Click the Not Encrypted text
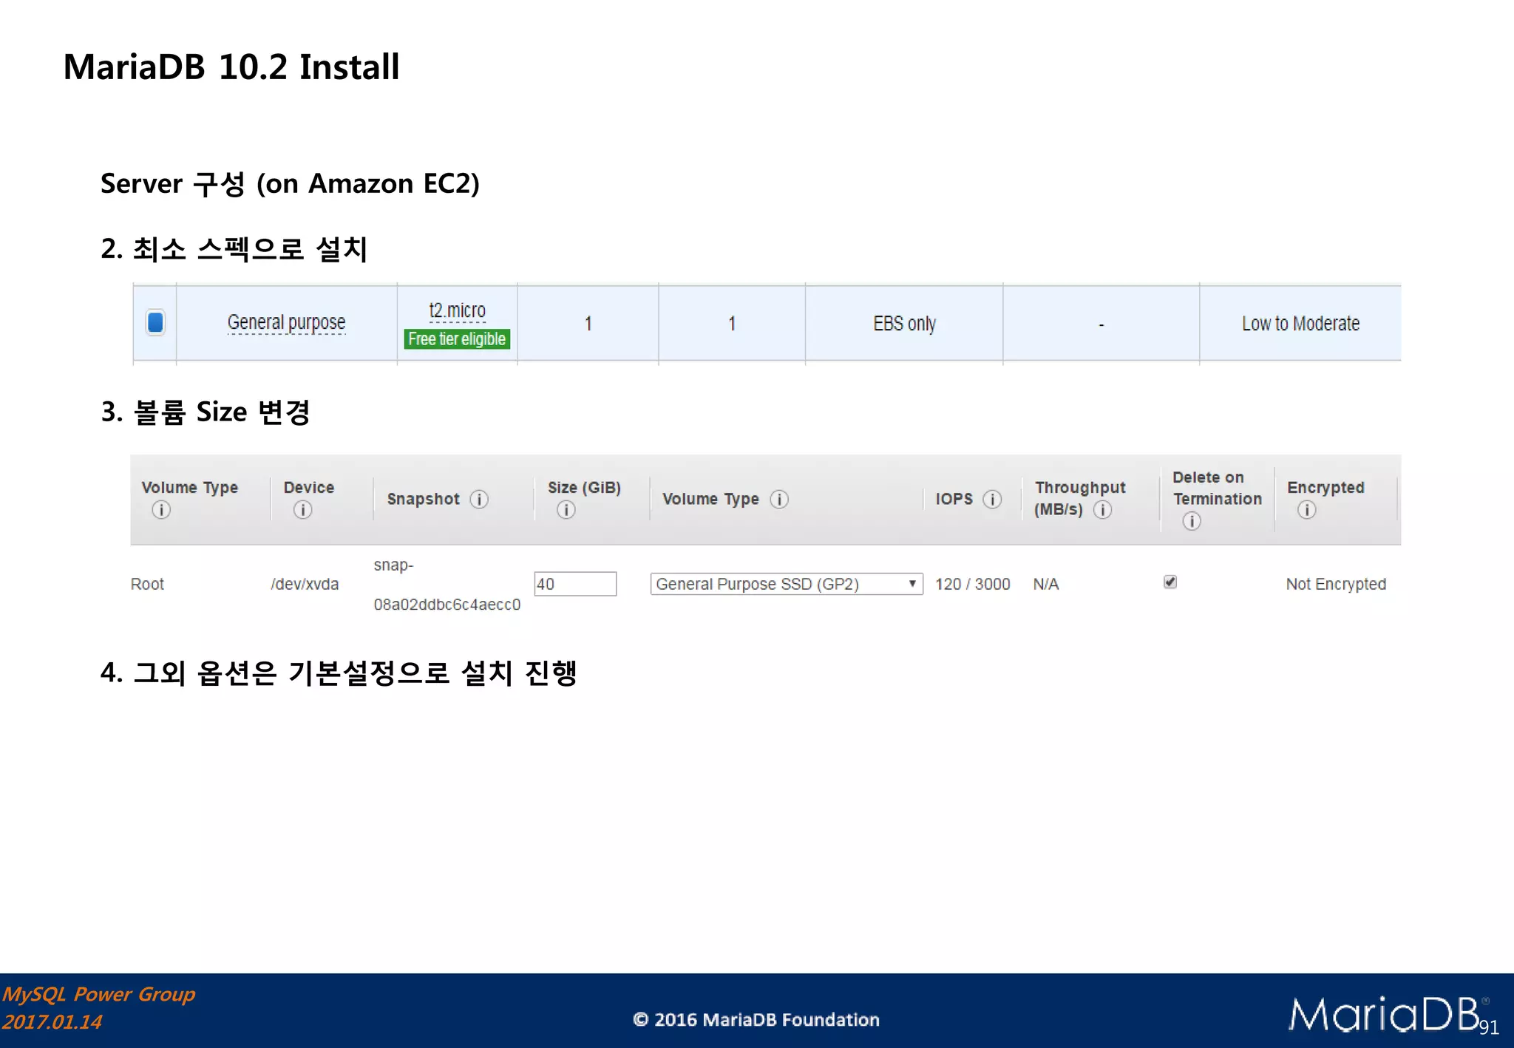The height and width of the screenshot is (1048, 1514). click(1336, 584)
